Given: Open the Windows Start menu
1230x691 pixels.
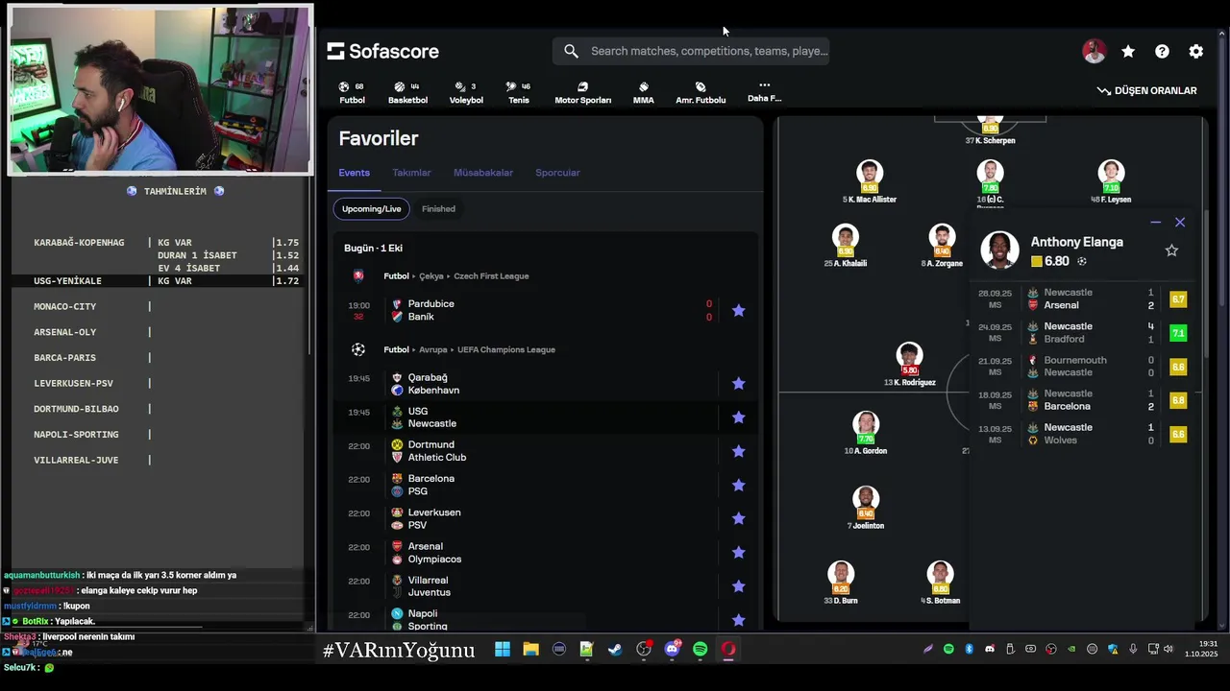Looking at the screenshot, I should coord(503,650).
